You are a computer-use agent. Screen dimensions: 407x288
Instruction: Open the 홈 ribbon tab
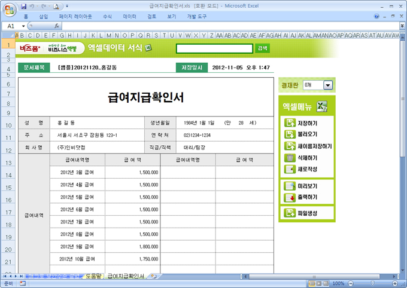click(x=26, y=17)
